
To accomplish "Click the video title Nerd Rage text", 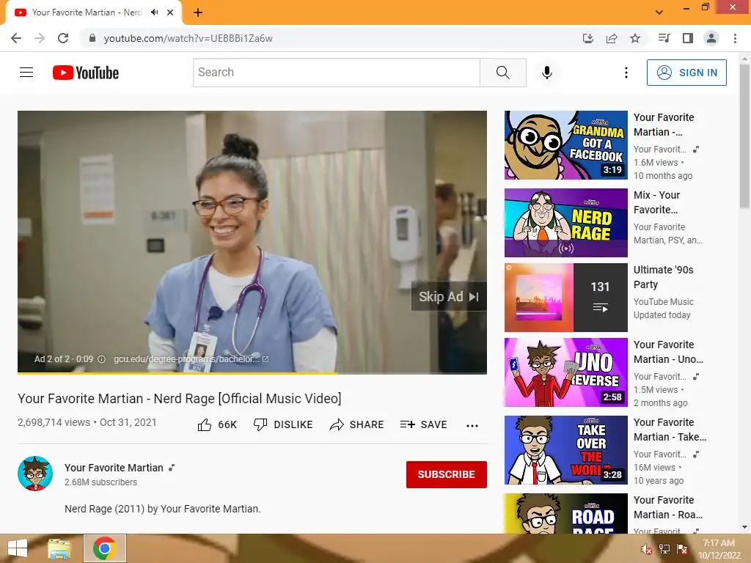I will tap(180, 398).
